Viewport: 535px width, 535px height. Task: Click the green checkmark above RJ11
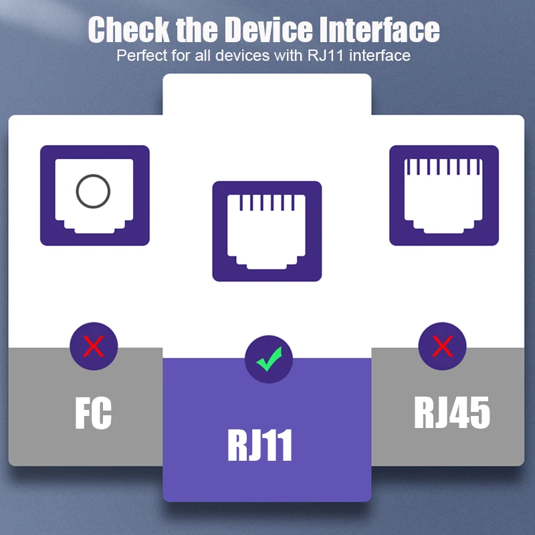tap(269, 359)
